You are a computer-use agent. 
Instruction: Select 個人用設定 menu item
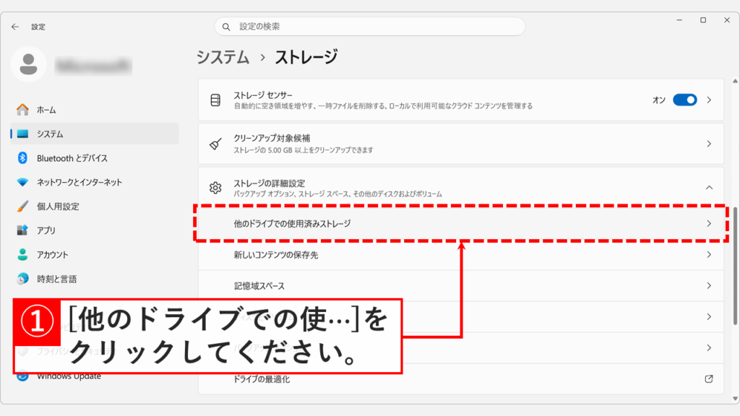click(95, 206)
